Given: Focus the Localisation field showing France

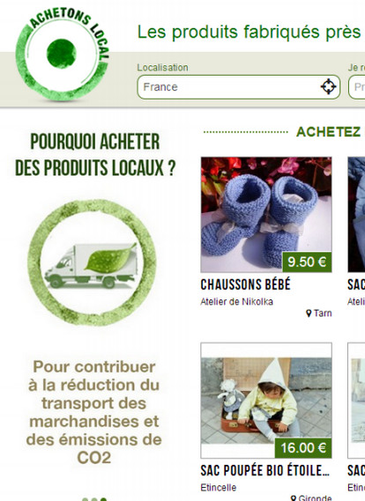Looking at the screenshot, I should (239, 87).
